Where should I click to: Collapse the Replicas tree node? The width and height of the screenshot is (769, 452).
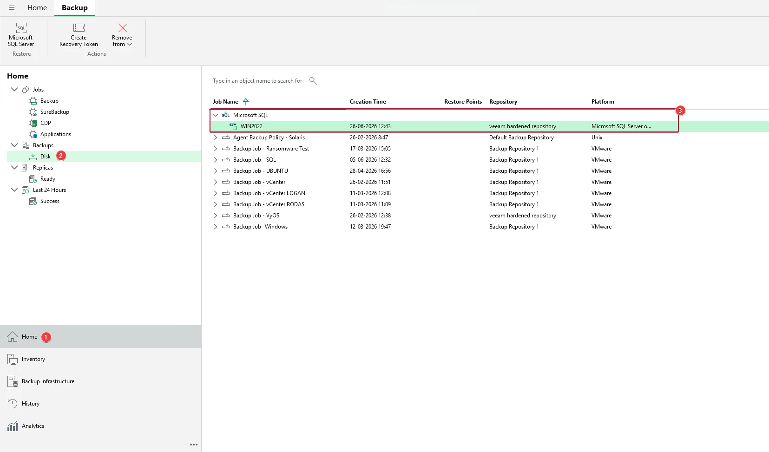(14, 168)
